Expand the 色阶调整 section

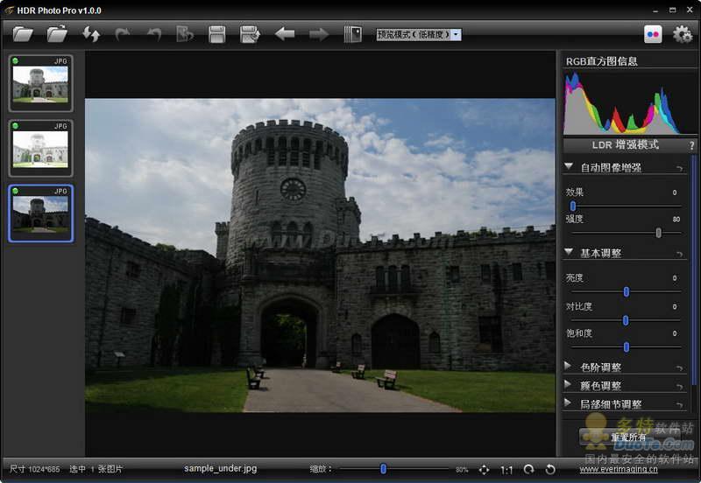pos(568,366)
